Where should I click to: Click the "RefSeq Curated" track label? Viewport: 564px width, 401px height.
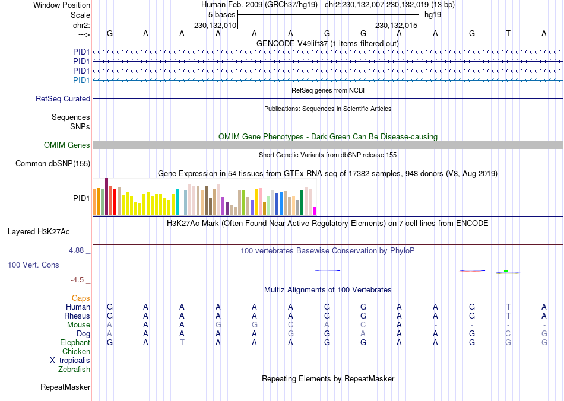62,99
